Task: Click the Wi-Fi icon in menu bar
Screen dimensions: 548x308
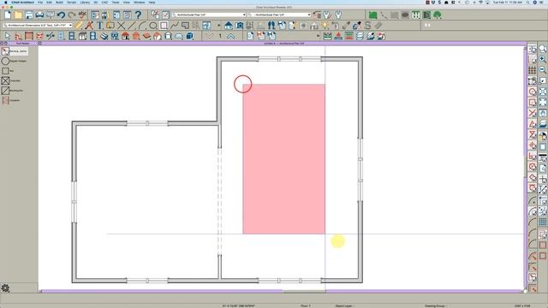Action: 480,3
